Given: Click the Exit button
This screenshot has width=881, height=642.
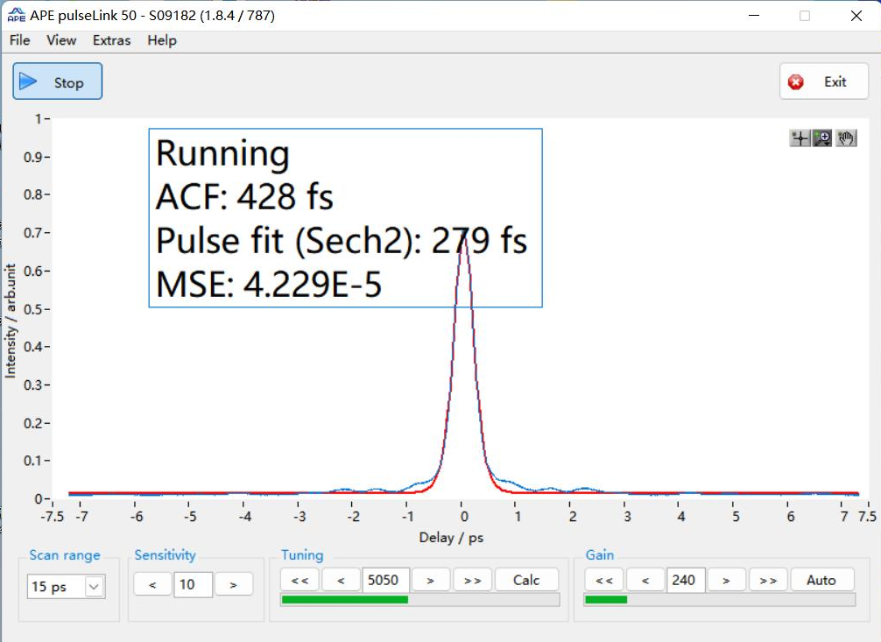Looking at the screenshot, I should (x=823, y=81).
